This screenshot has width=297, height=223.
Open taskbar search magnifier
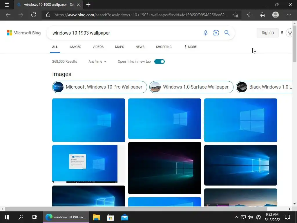click(x=21, y=217)
